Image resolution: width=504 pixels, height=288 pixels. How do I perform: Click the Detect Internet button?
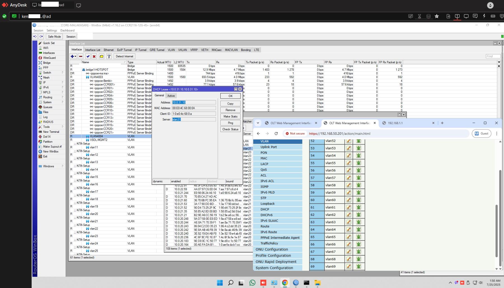(x=124, y=56)
